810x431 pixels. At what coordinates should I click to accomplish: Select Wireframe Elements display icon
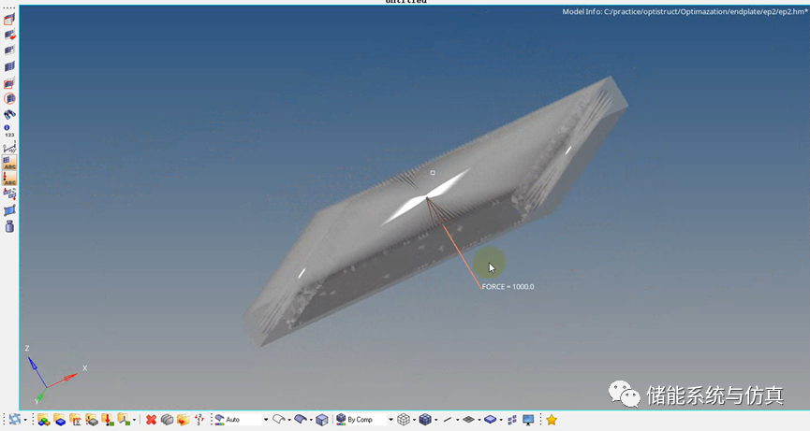point(404,420)
